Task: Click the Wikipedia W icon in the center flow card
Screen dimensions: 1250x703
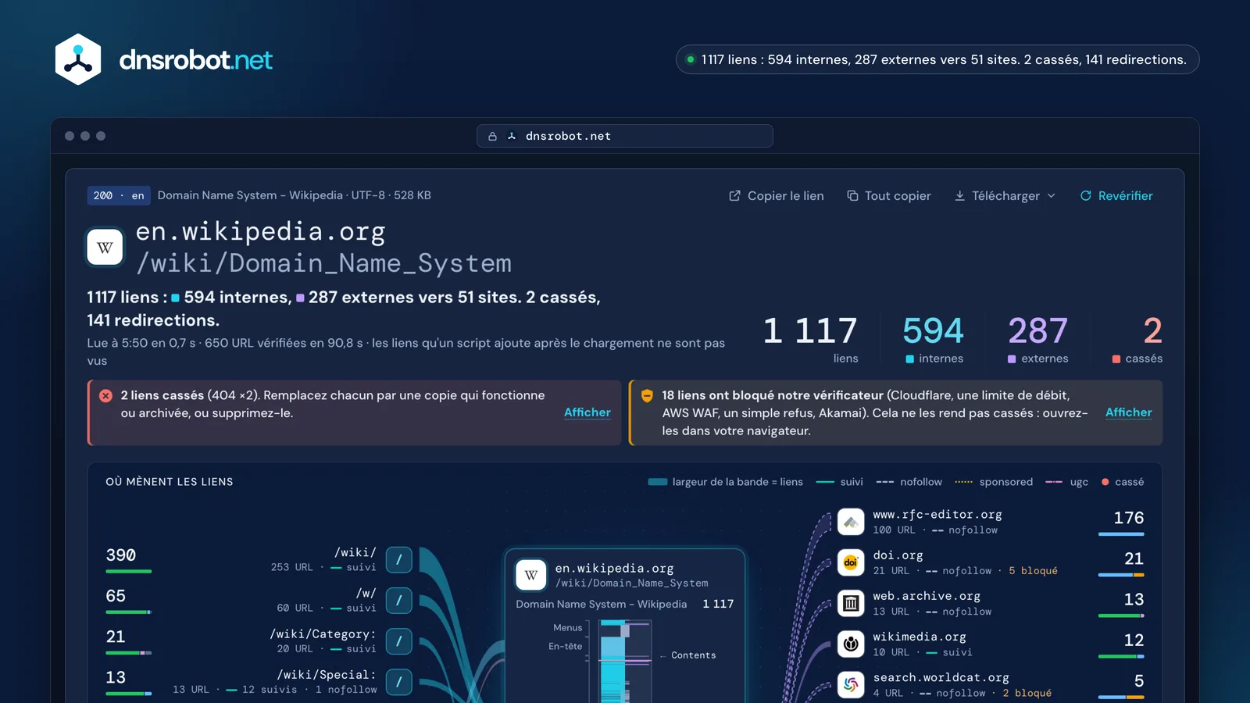Action: click(531, 575)
